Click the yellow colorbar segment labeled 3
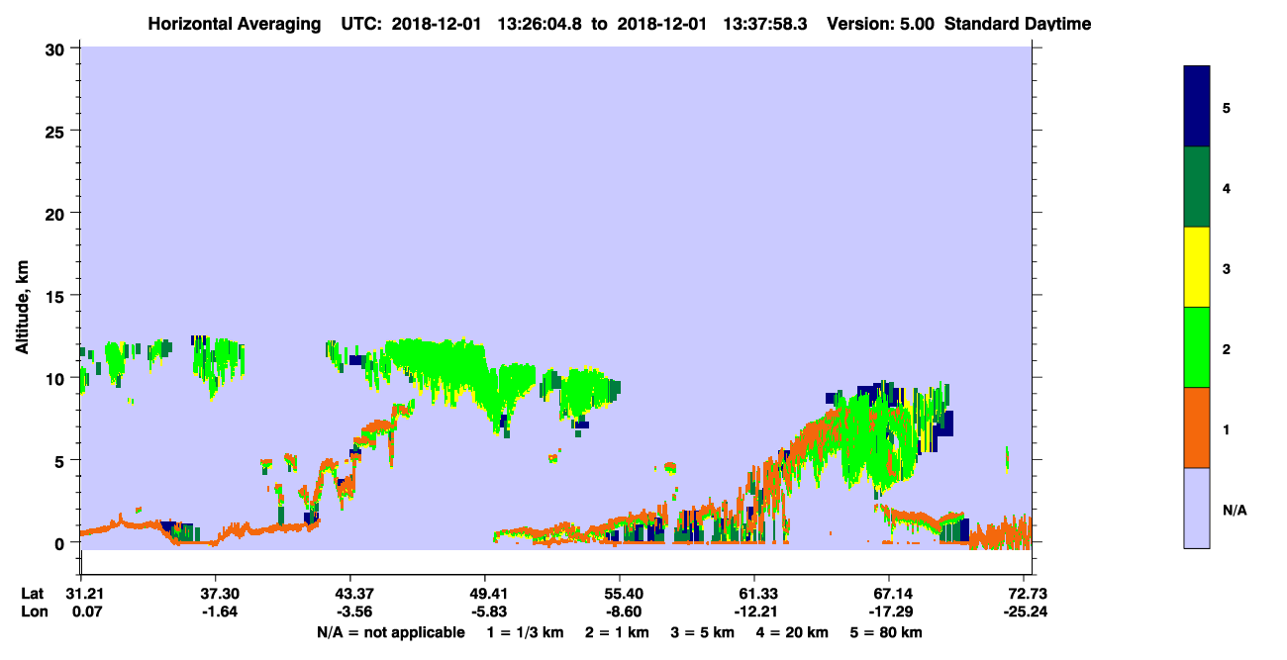The image size is (1287, 660). tap(1197, 267)
